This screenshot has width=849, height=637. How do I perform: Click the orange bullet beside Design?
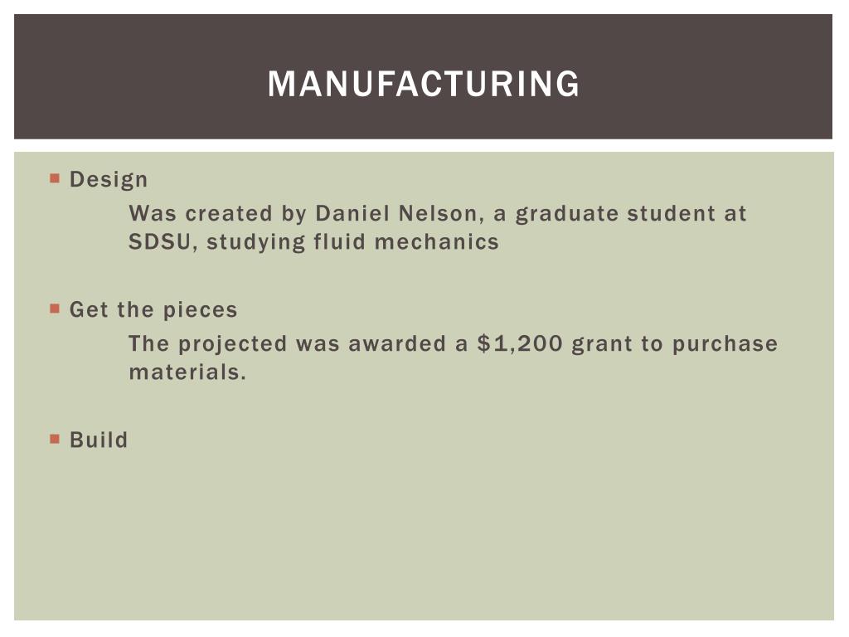(55, 178)
